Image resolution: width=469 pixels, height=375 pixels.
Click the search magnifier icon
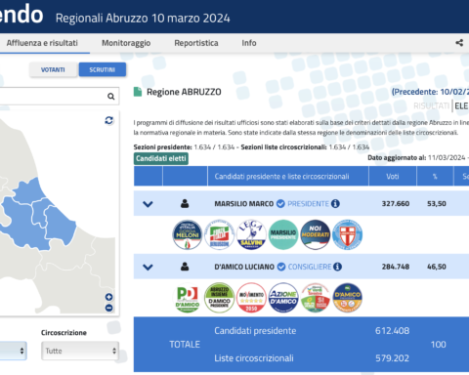[111, 97]
